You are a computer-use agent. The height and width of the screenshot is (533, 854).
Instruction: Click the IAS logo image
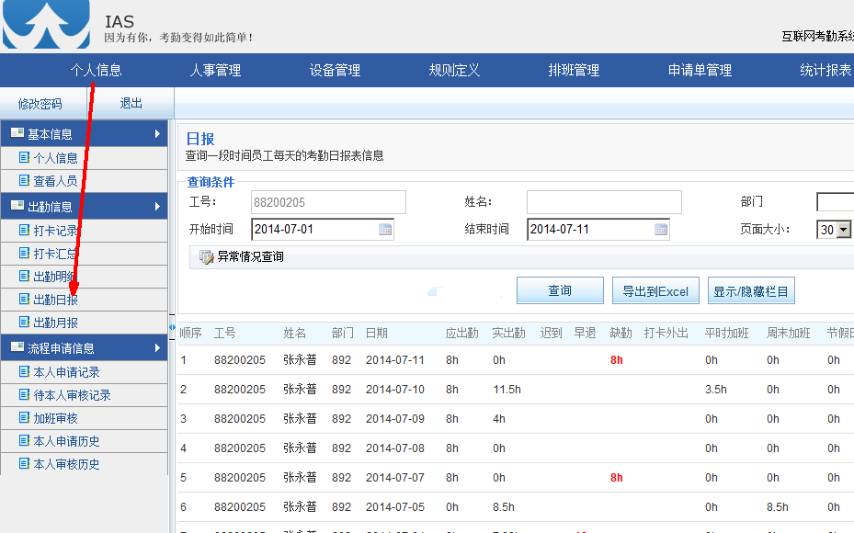(46, 25)
